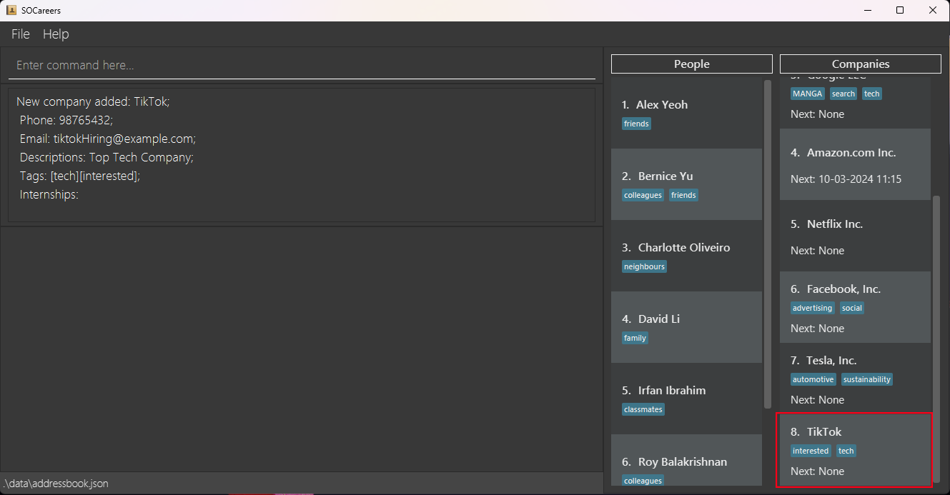Open the Help menu
The image size is (950, 495).
coord(56,34)
